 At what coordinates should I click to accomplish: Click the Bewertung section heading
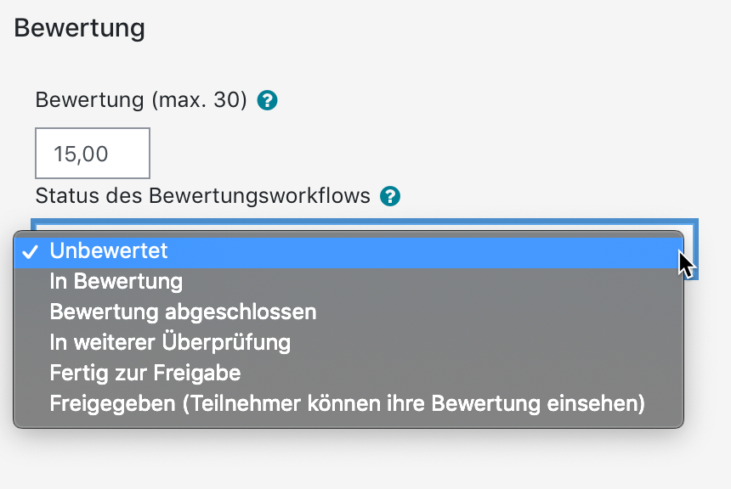[80, 28]
